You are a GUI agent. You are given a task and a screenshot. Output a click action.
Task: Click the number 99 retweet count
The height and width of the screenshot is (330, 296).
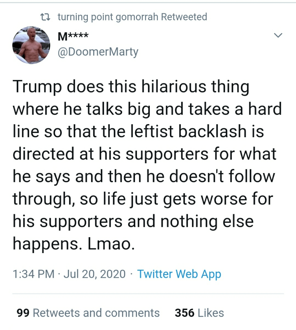coord(23,313)
